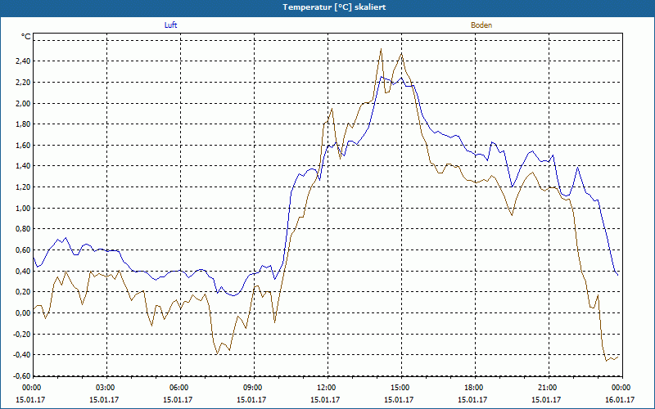Click the 15:00 time axis label

click(399, 388)
